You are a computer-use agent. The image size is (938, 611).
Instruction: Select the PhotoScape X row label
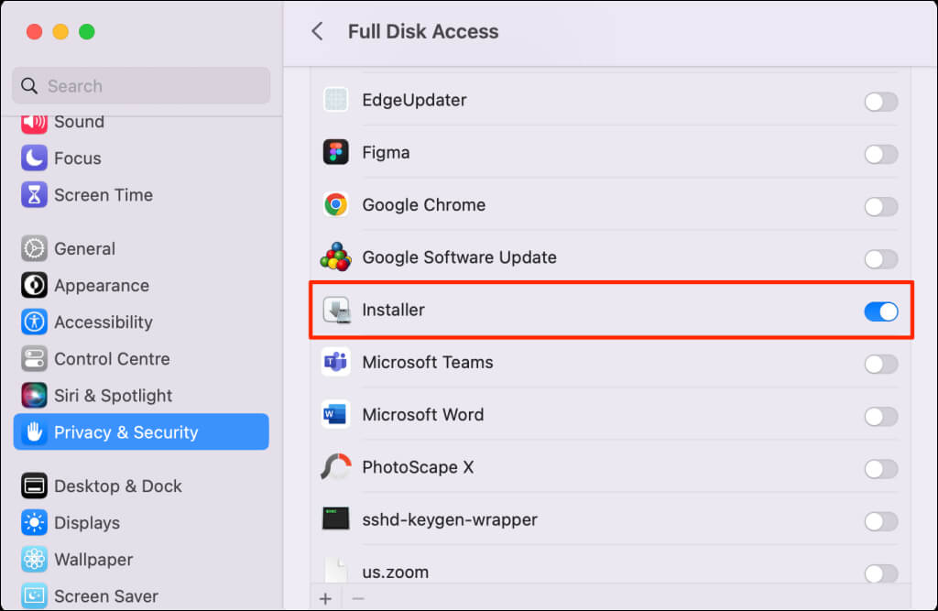[x=418, y=467]
